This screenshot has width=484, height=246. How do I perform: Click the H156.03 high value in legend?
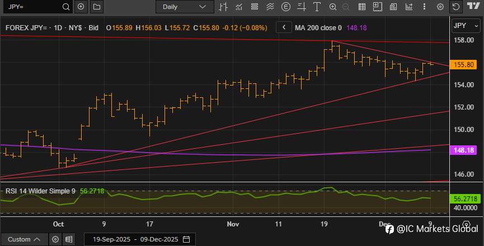click(x=148, y=28)
